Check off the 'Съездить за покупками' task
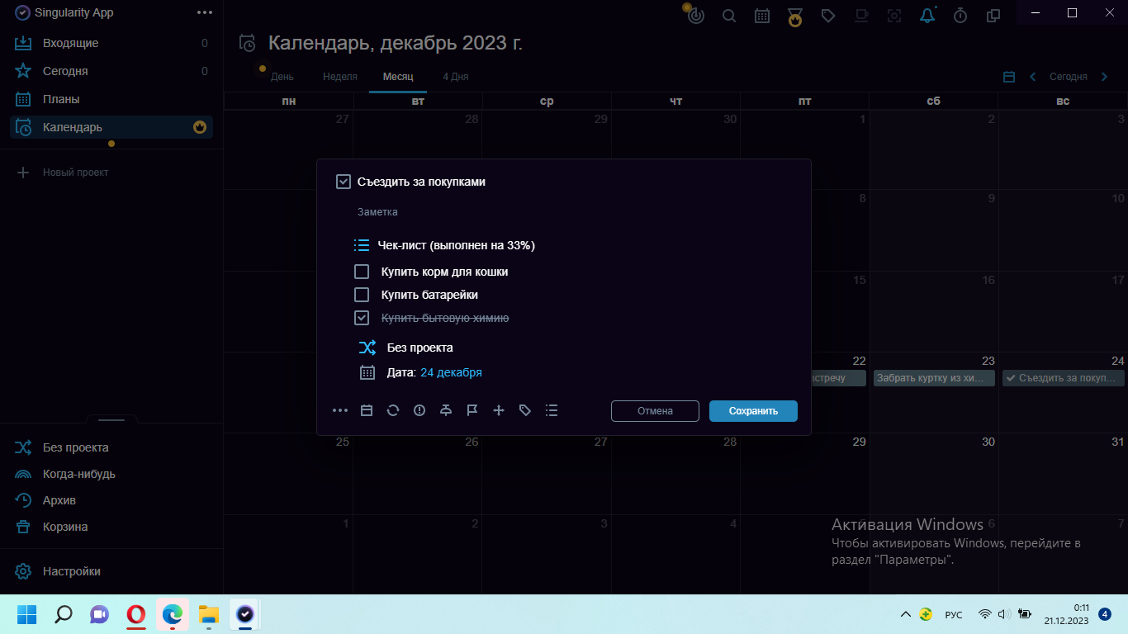Screen dimensions: 1128x634 tap(343, 181)
